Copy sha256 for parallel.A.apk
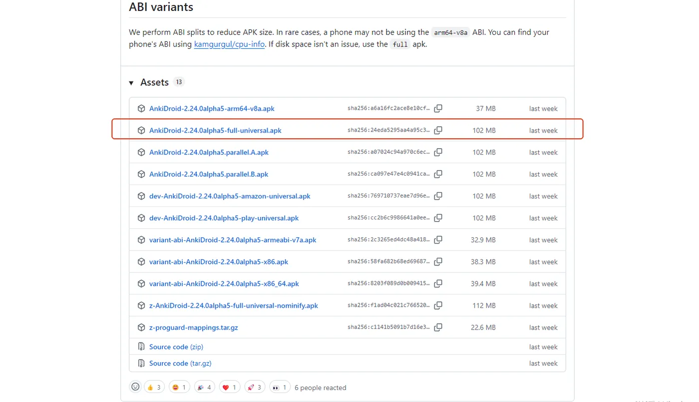The image size is (699, 402). click(438, 153)
